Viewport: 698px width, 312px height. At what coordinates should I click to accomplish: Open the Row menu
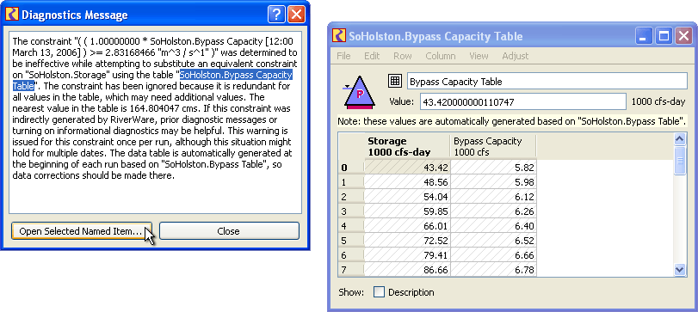pos(403,56)
